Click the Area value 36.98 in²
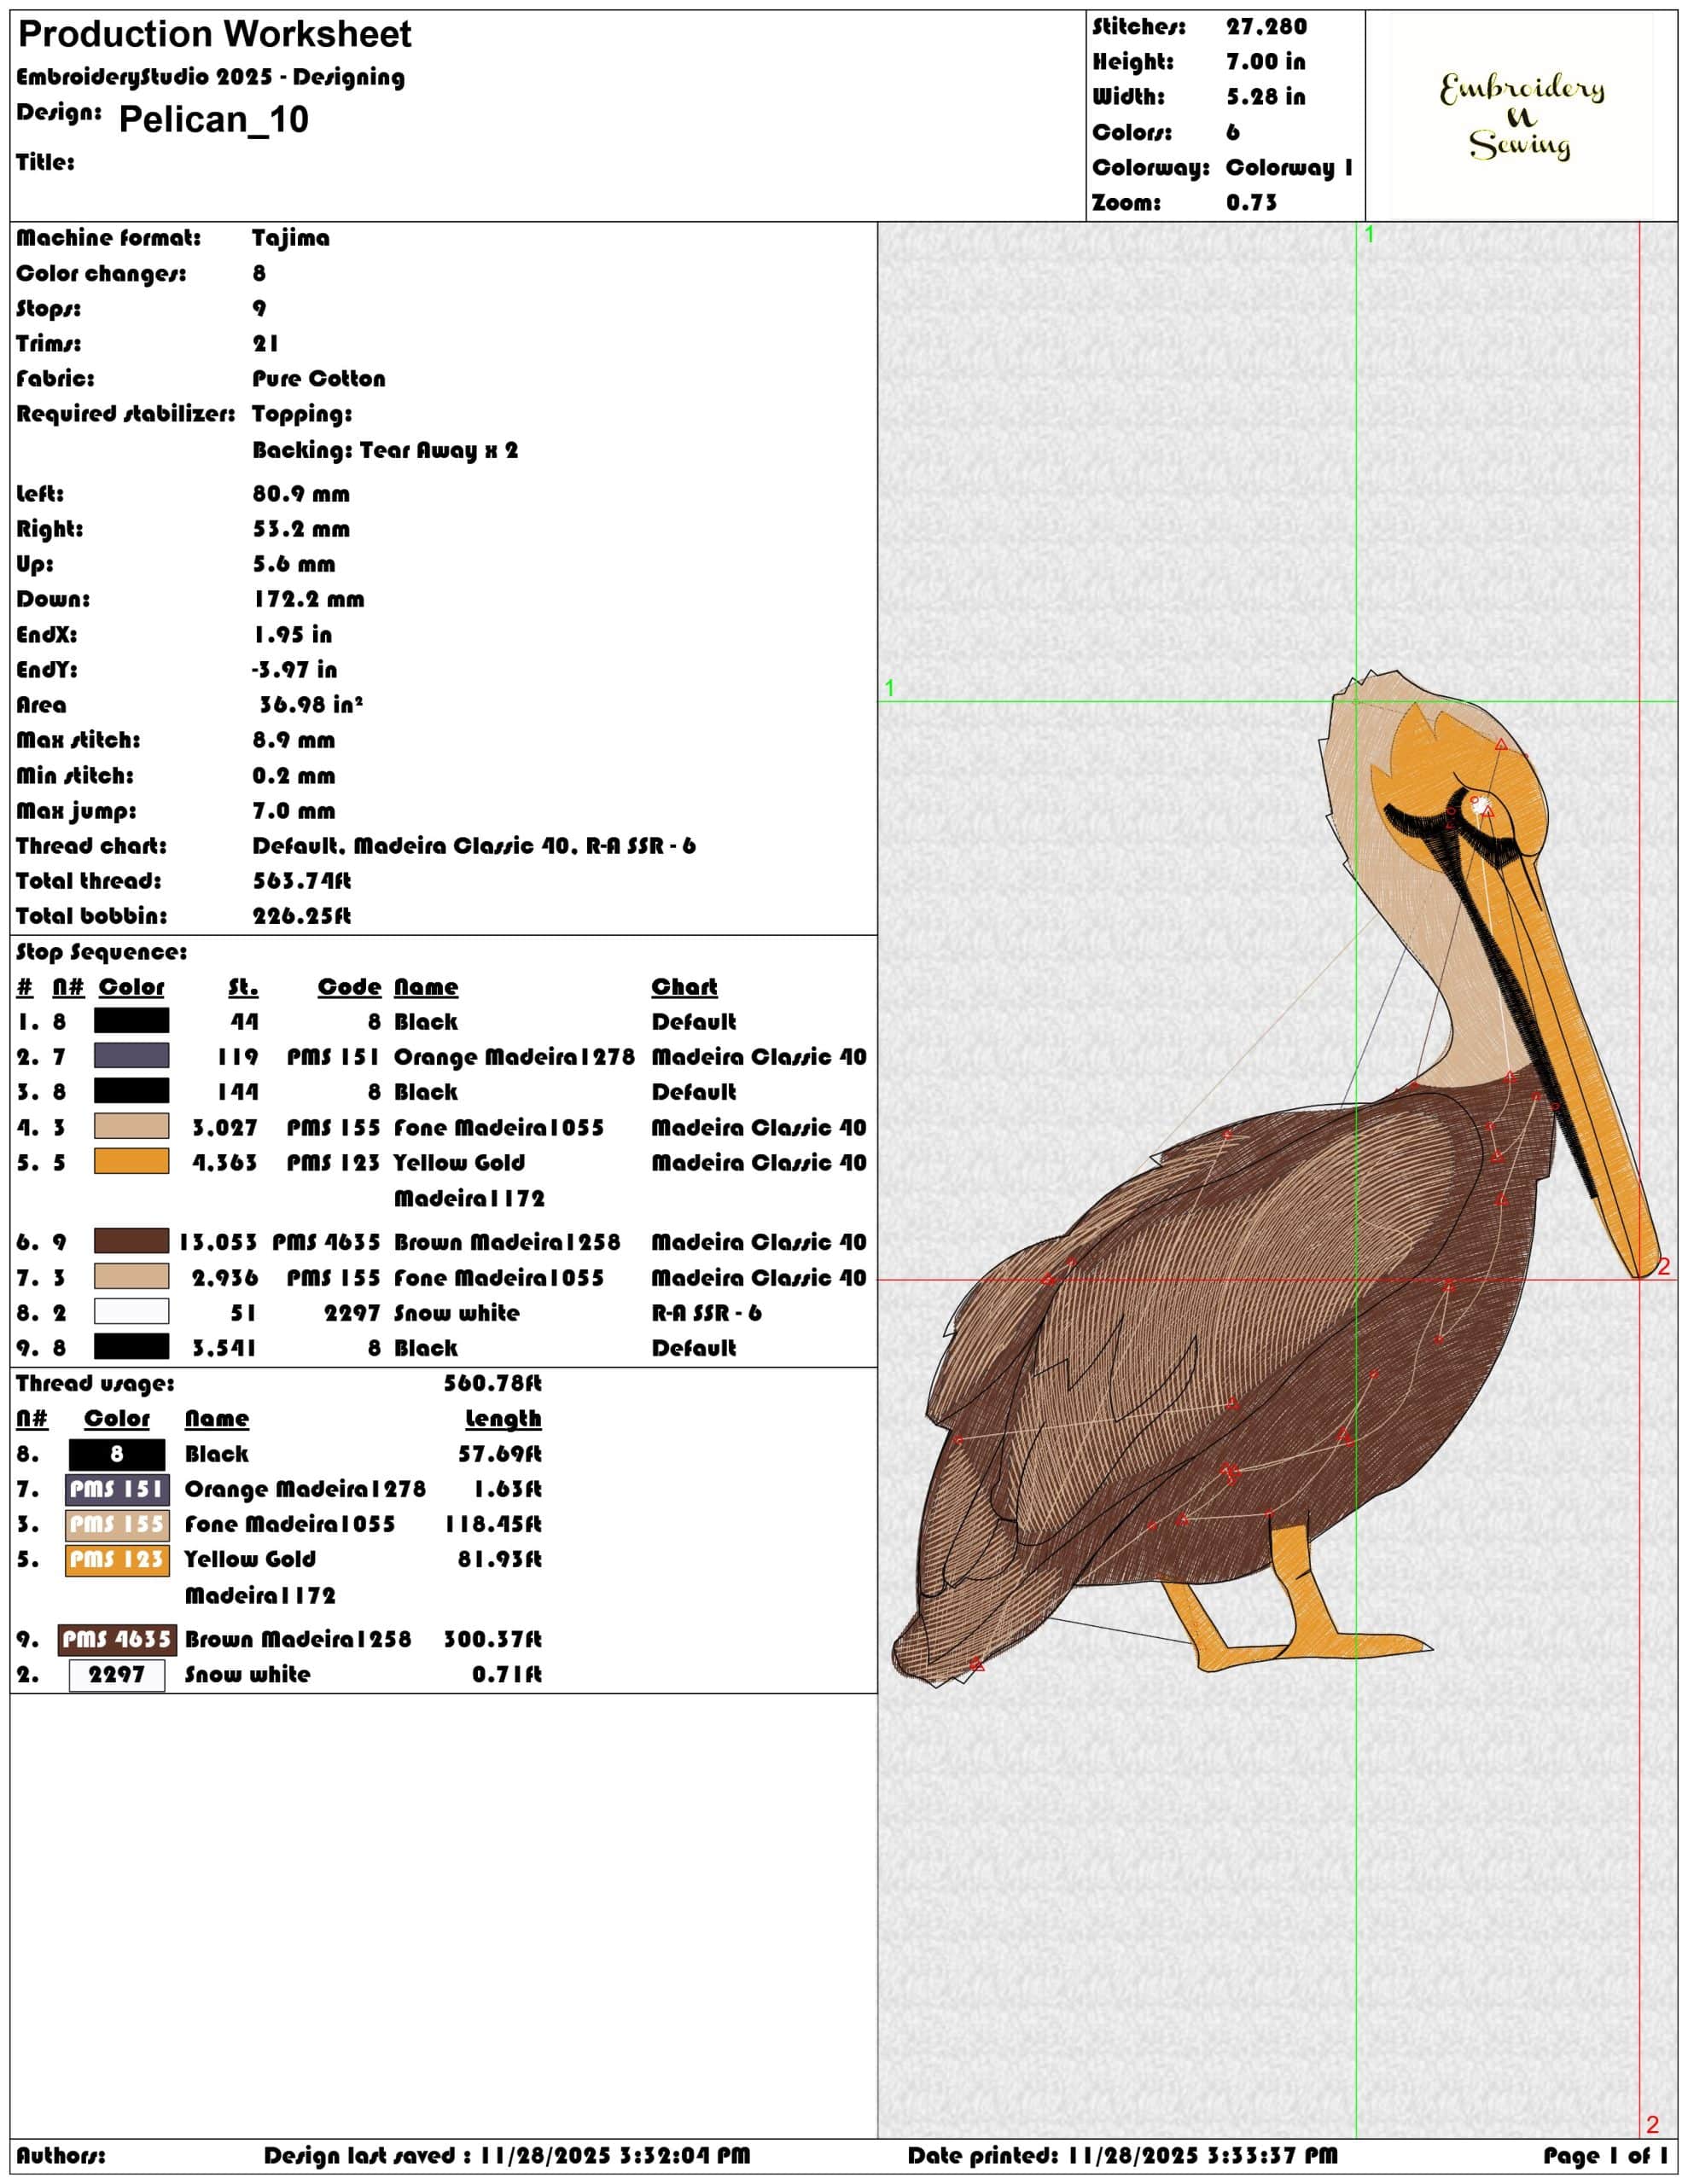Screen dimensions: 1688x2184 [310, 705]
